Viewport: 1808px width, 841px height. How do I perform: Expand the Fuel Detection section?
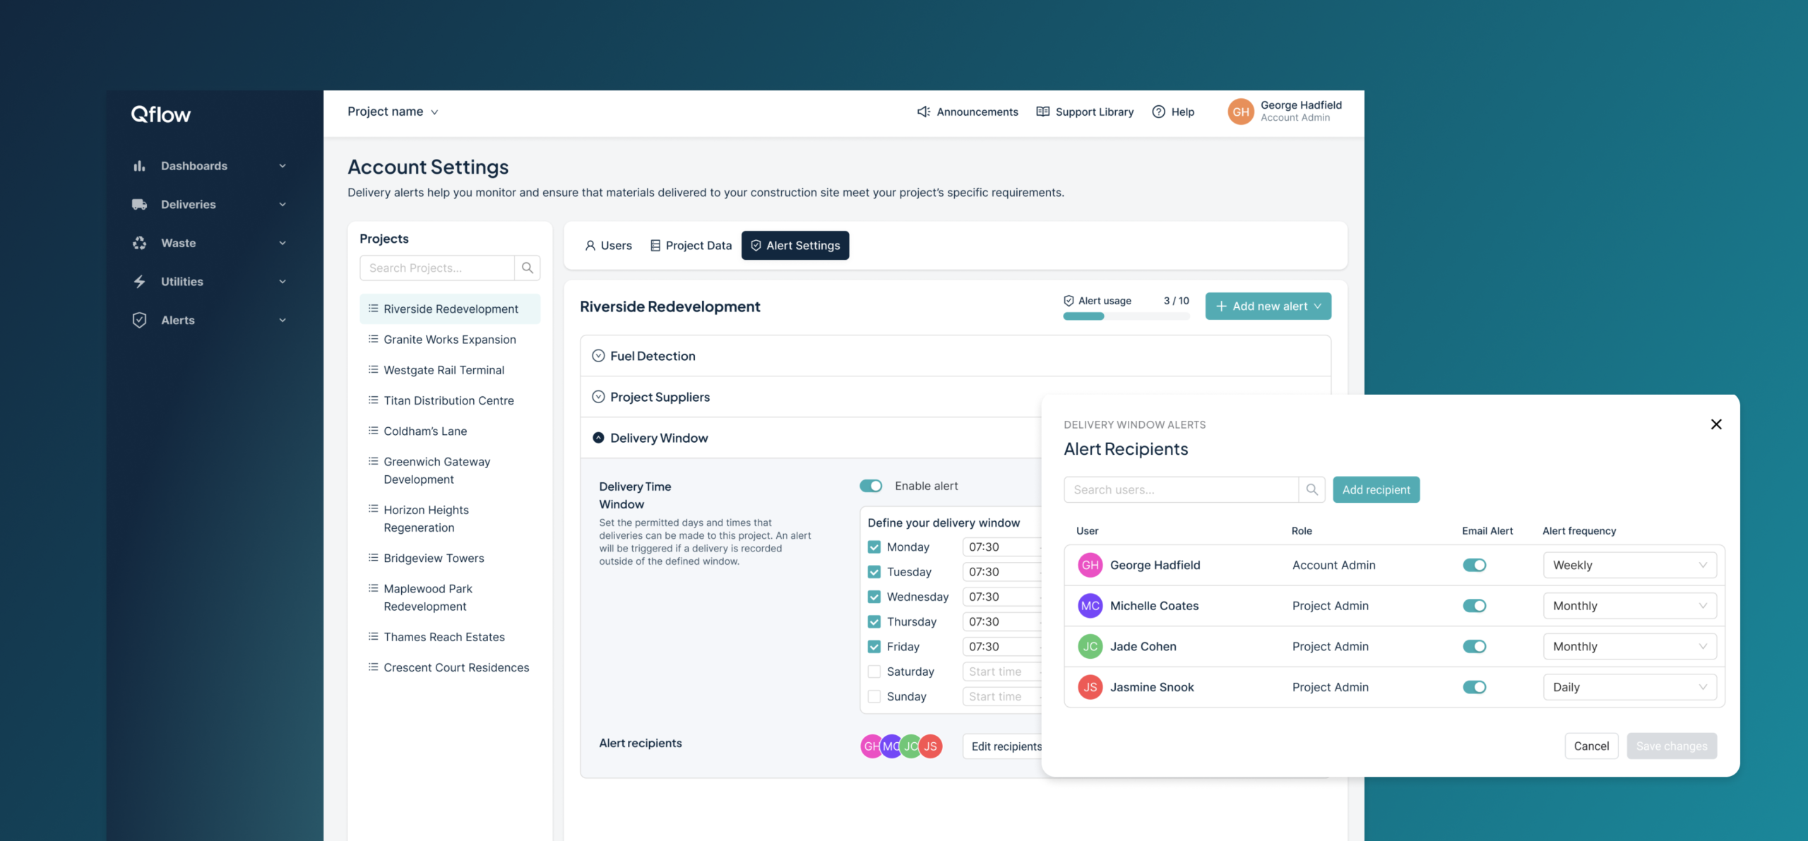[598, 356]
